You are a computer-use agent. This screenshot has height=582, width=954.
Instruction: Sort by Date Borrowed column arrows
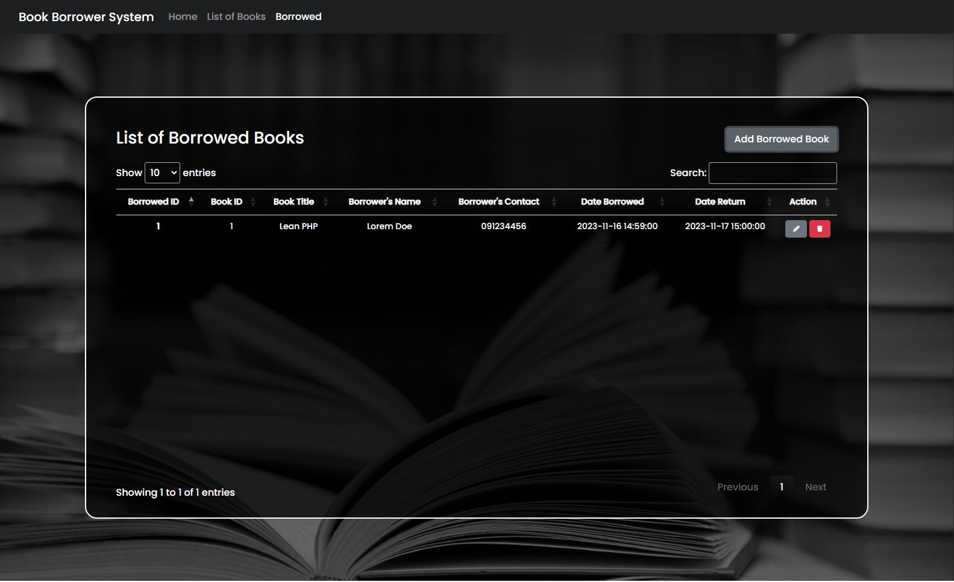tap(662, 201)
